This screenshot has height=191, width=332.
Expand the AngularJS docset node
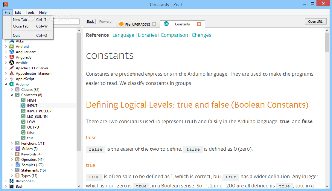[x=6, y=57]
